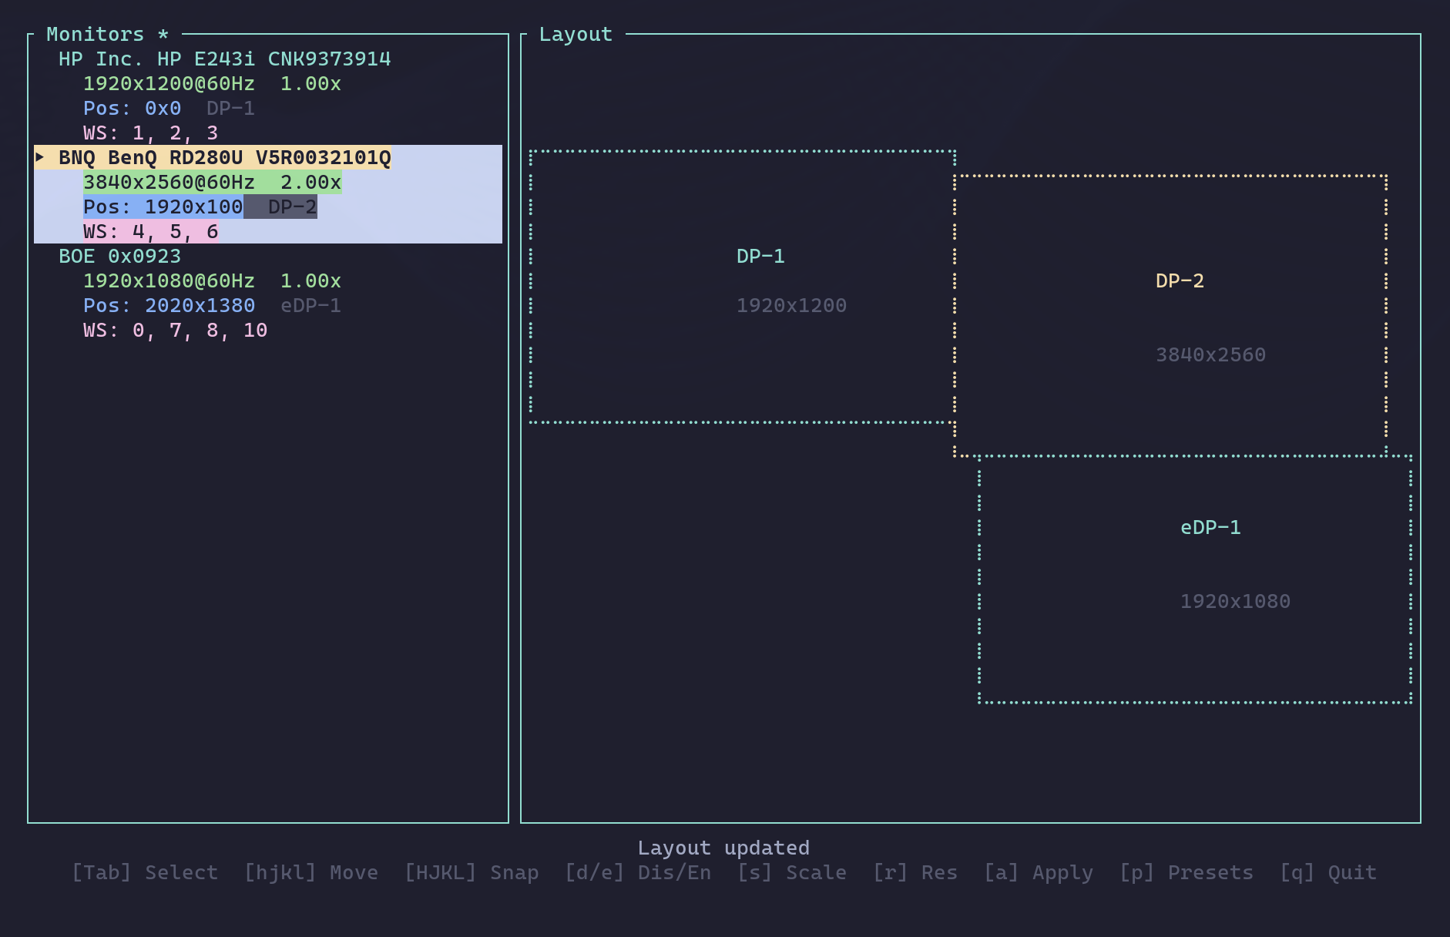Image resolution: width=1450 pixels, height=937 pixels.
Task: Click the eDP-1 layout rectangle
Action: (1194, 578)
